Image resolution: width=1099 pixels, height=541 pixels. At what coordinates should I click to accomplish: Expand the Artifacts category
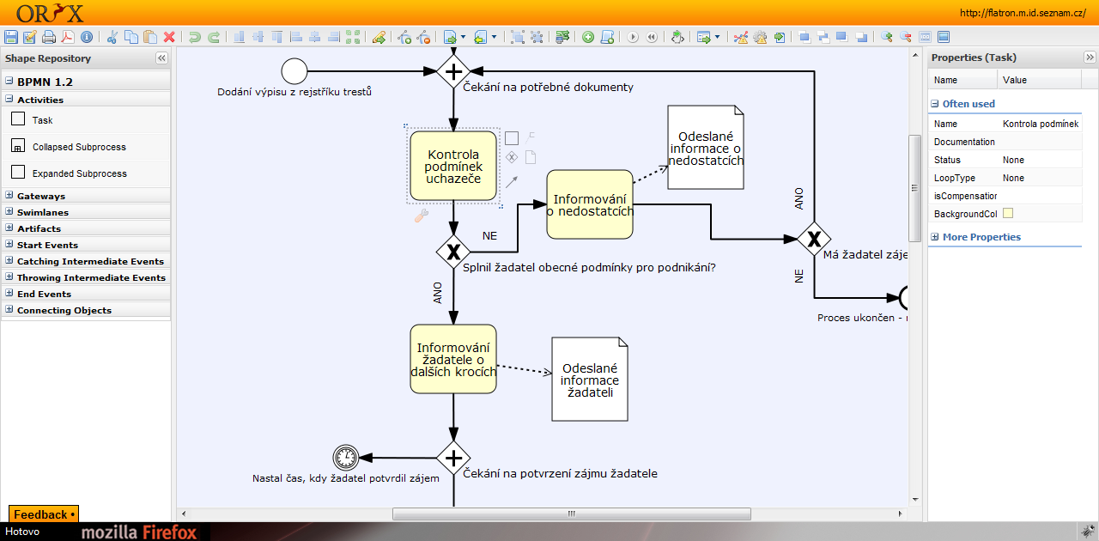pyautogui.click(x=9, y=228)
